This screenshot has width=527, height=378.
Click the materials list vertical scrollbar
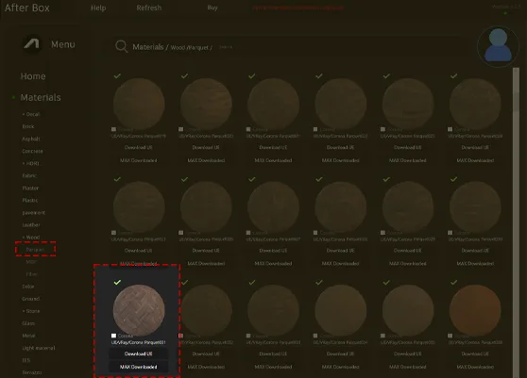(x=516, y=222)
